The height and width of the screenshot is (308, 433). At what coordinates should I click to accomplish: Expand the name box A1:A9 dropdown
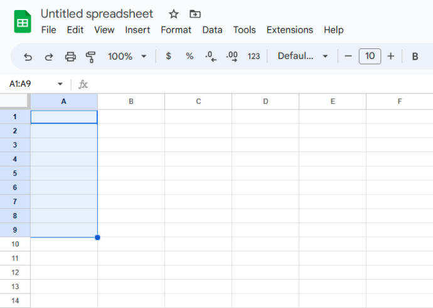(60, 84)
